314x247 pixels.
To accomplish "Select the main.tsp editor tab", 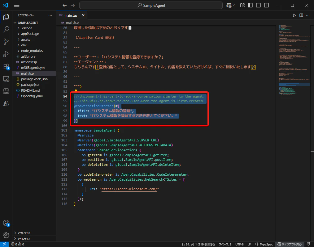I will click(72, 15).
